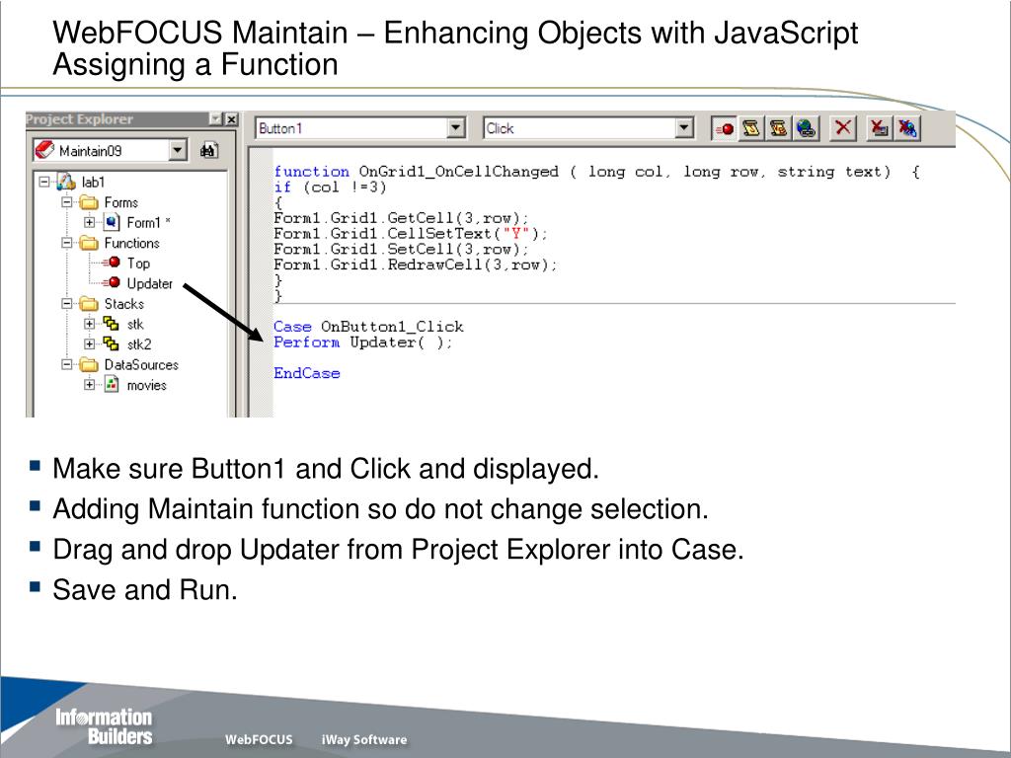This screenshot has height=758, width=1011.
Task: Click the 'if (col !=3)' code line
Action: 330,187
